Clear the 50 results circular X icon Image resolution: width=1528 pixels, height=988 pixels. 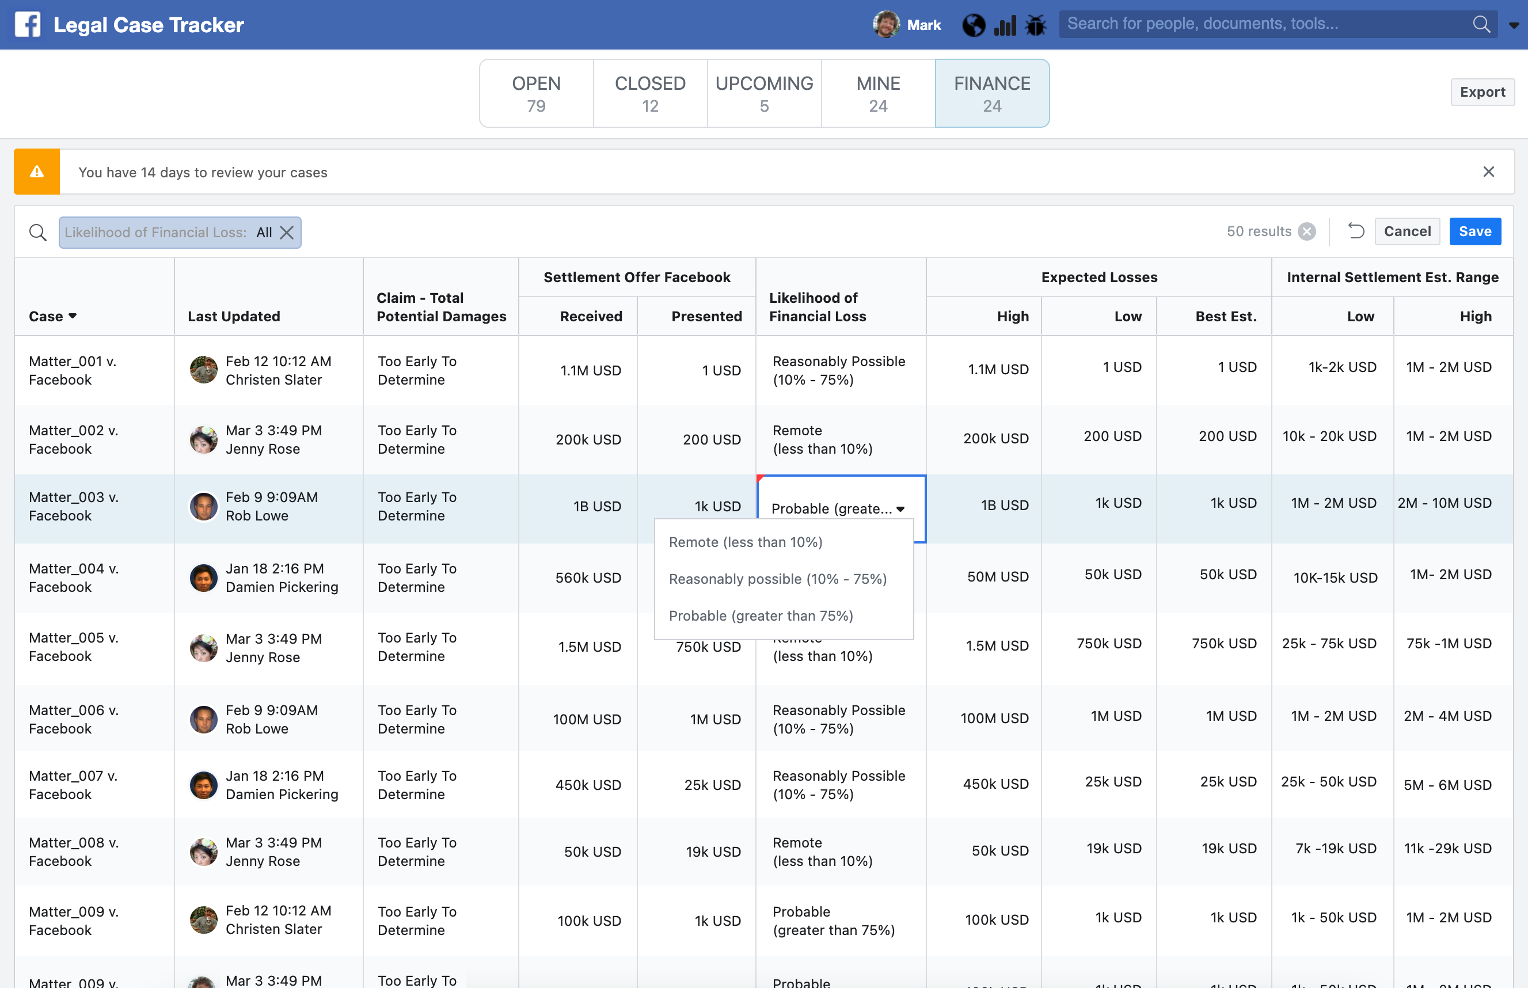(x=1307, y=231)
